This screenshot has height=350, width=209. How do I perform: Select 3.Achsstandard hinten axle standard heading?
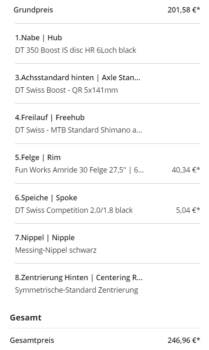(x=78, y=78)
